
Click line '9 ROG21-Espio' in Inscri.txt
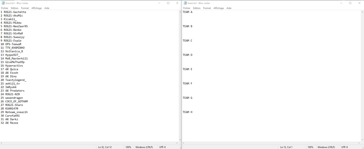click(x=11, y=40)
